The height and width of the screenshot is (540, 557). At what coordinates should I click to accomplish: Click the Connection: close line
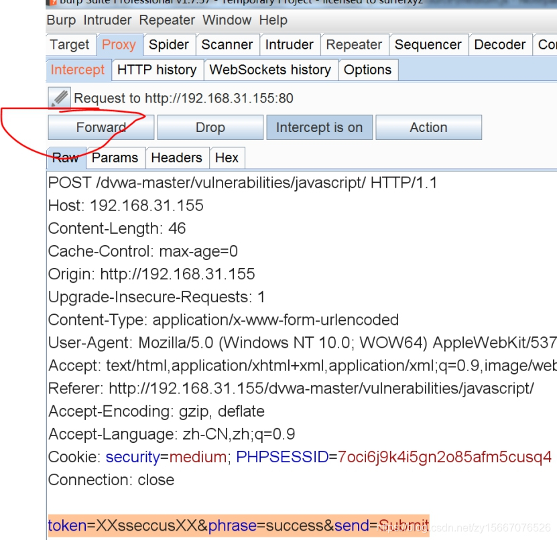coord(111,480)
